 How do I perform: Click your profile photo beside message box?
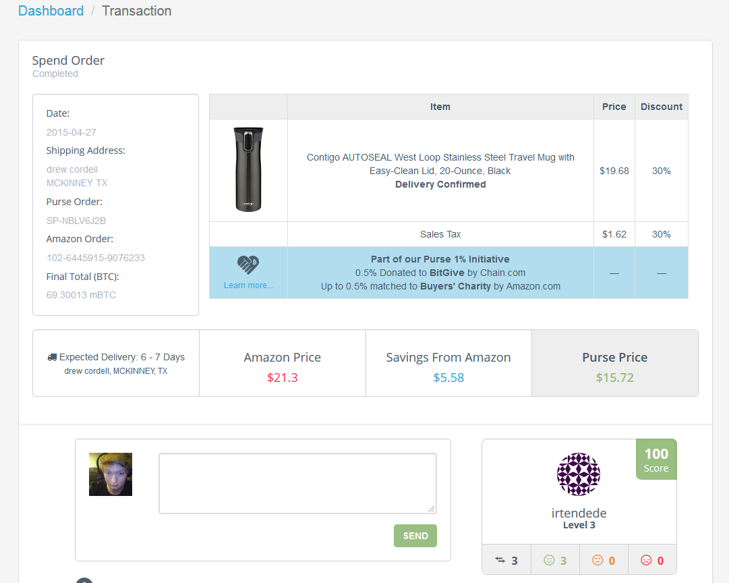pos(111,474)
